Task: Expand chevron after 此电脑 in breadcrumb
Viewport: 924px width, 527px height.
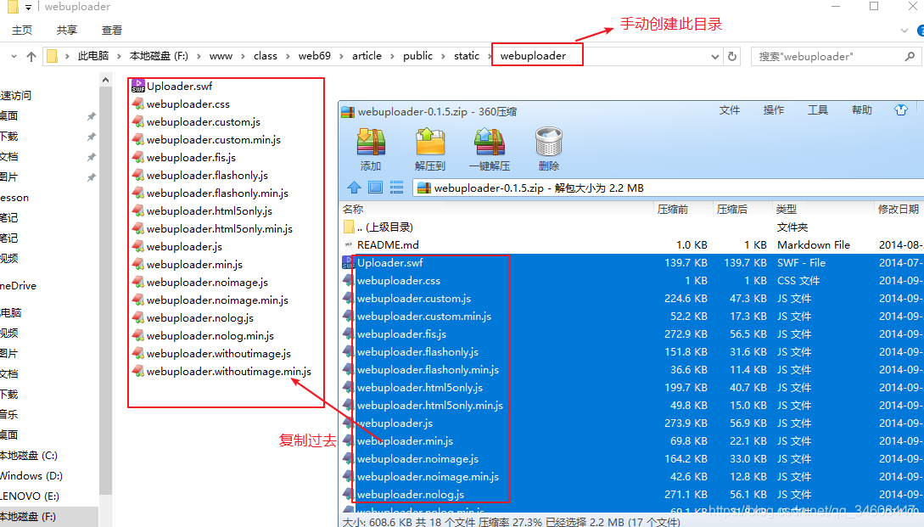Action: (119, 57)
